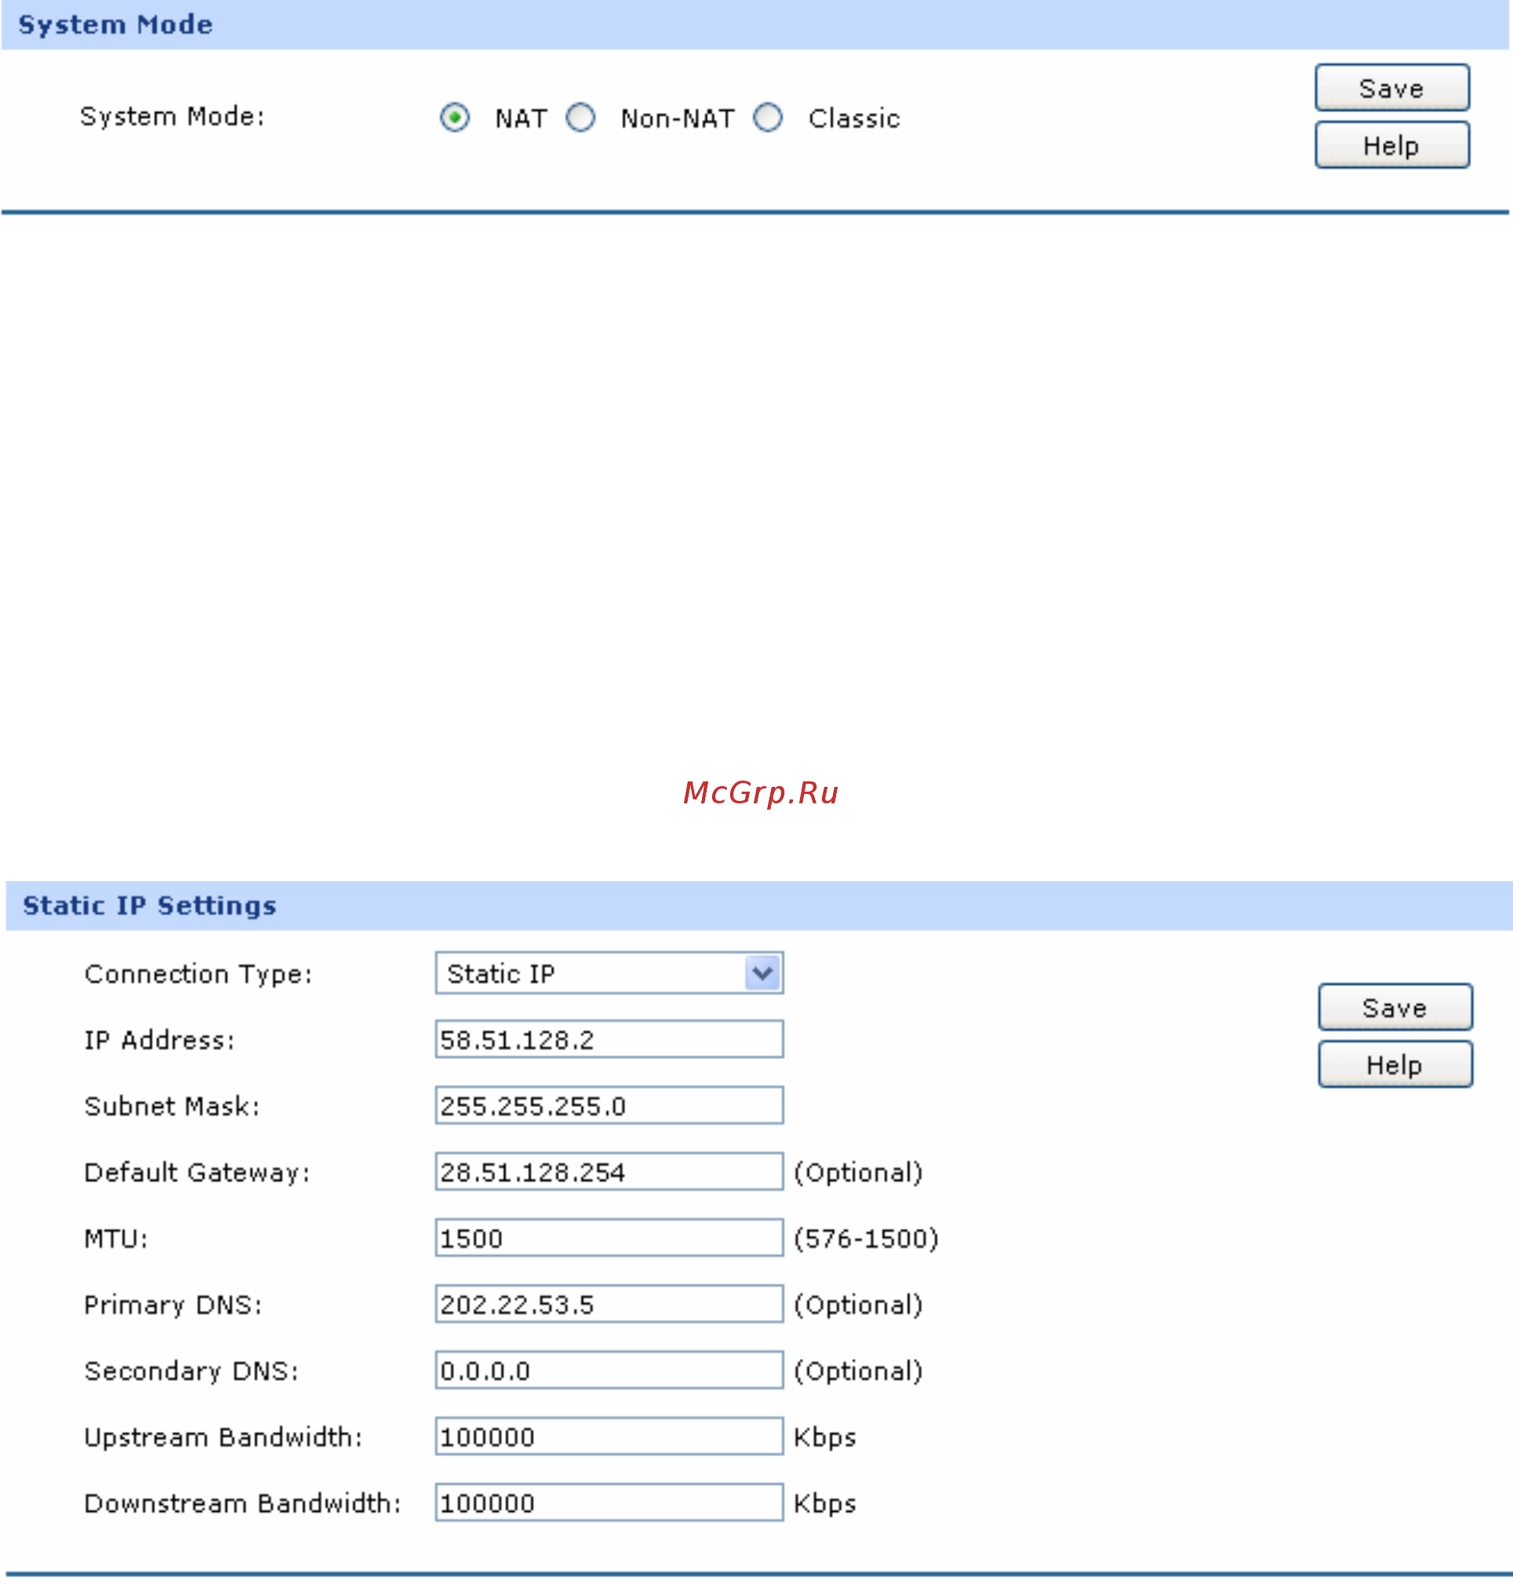Click the Default Gateway input field
The width and height of the screenshot is (1513, 1584).
(609, 1172)
